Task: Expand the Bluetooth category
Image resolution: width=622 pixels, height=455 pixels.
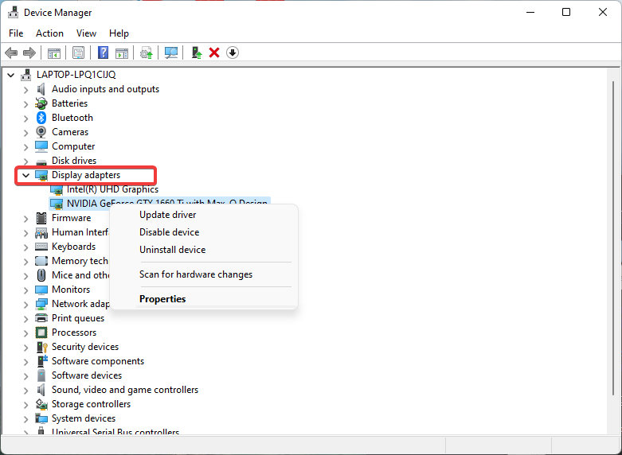Action: coord(25,118)
